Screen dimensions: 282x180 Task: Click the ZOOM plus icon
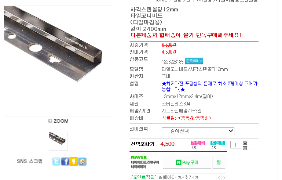coord(50,121)
